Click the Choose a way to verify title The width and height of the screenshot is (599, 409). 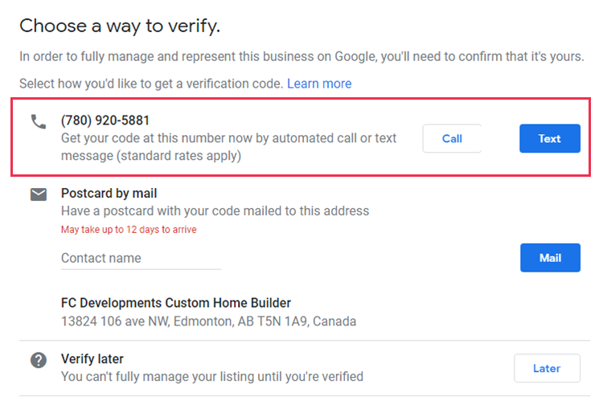[x=120, y=26]
